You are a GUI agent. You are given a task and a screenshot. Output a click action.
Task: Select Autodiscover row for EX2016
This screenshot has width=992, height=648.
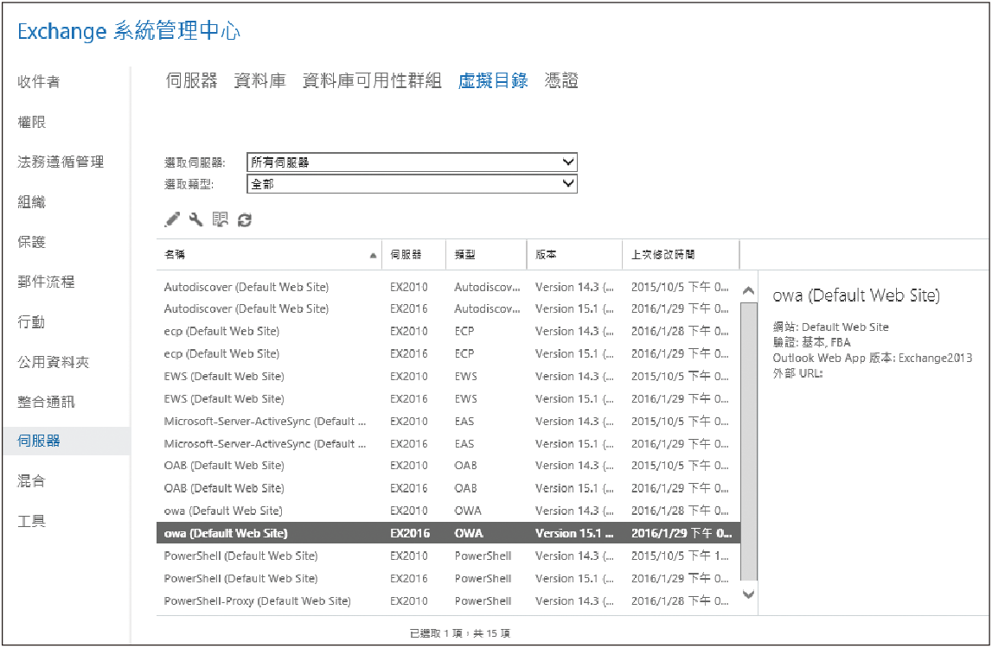[x=448, y=308]
